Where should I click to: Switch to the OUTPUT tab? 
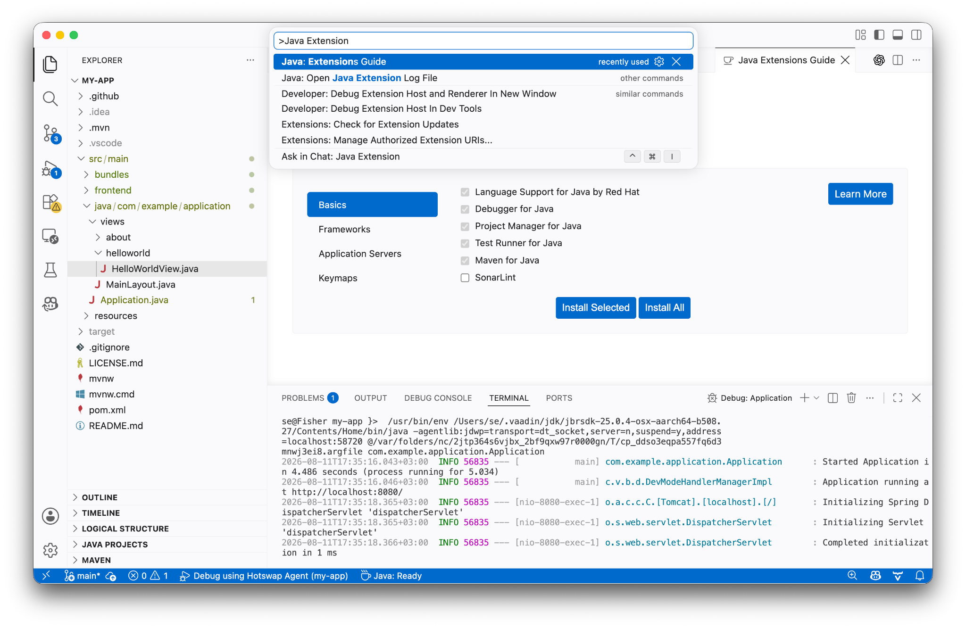(x=370, y=398)
